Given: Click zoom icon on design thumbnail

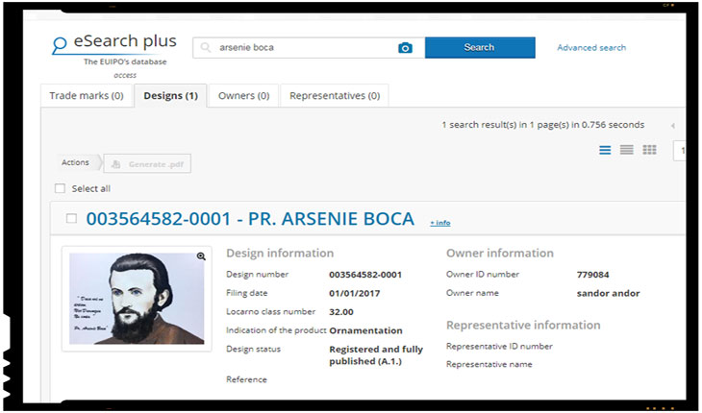Looking at the screenshot, I should point(201,256).
